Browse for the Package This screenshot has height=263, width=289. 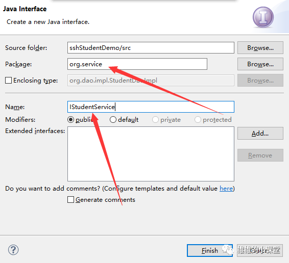click(260, 64)
